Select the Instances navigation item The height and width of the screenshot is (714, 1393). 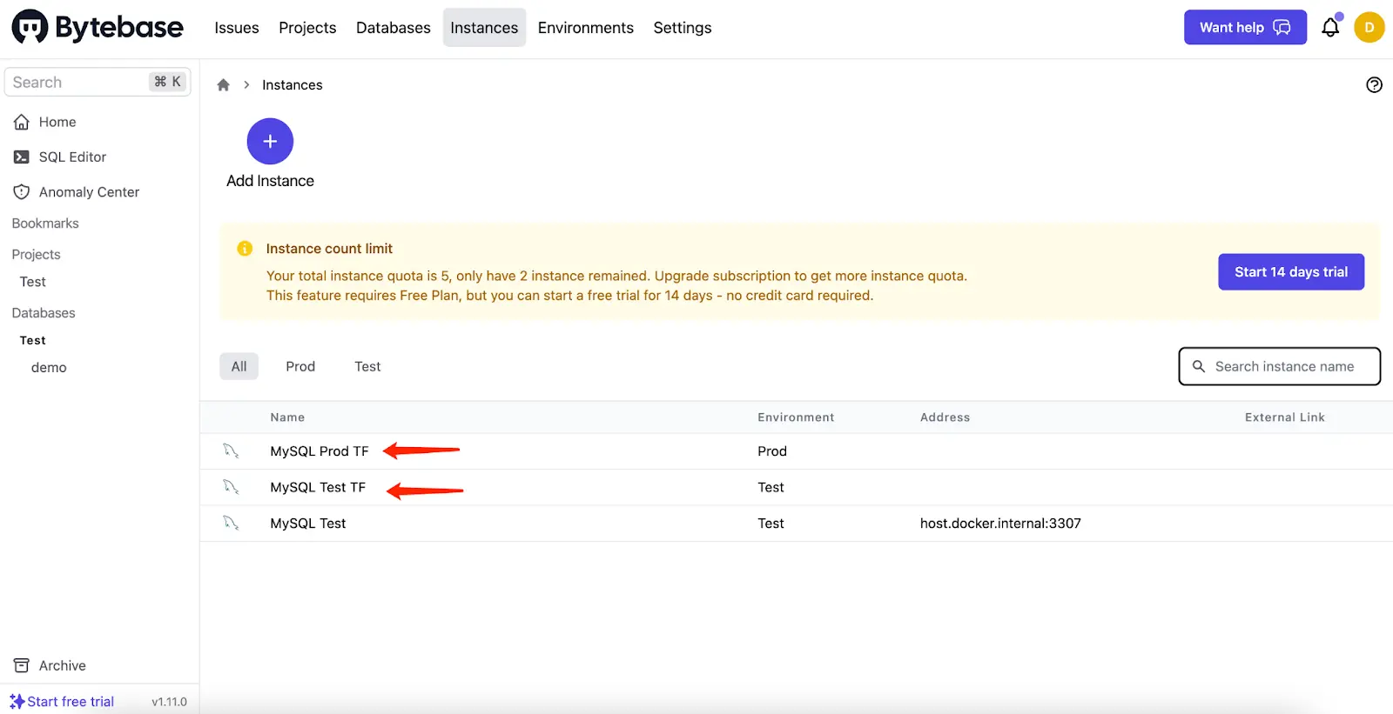[484, 28]
